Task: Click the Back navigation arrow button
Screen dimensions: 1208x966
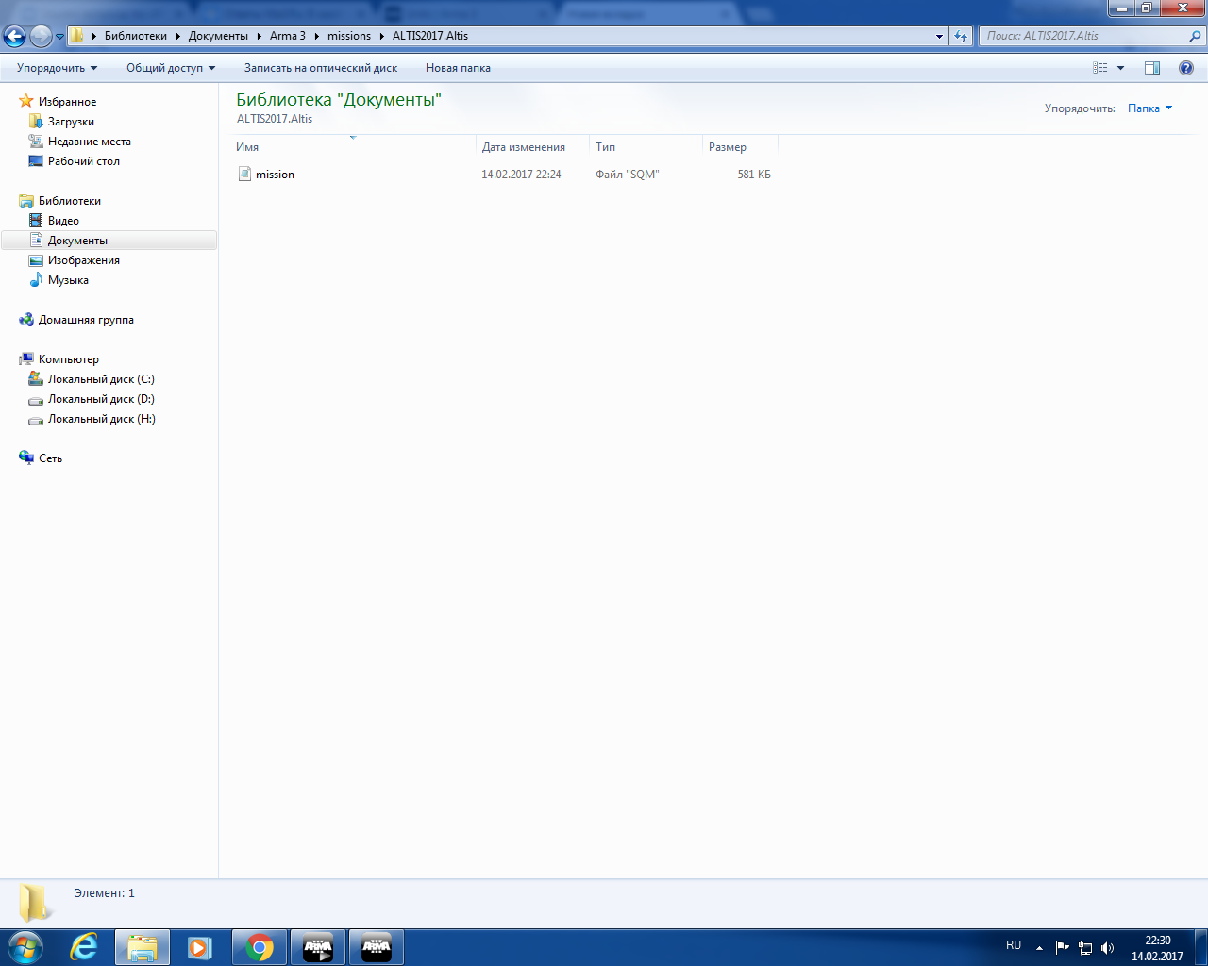Action: [x=15, y=36]
